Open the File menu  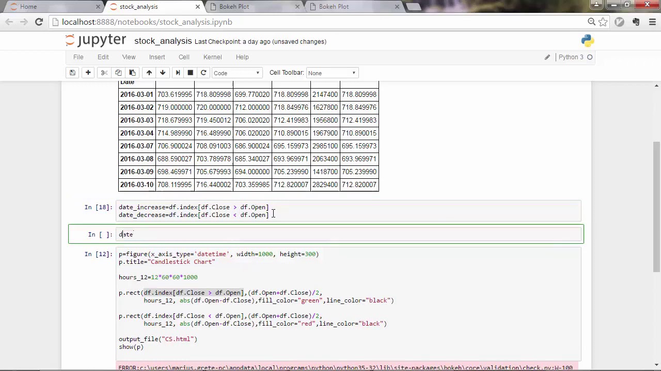pos(78,57)
